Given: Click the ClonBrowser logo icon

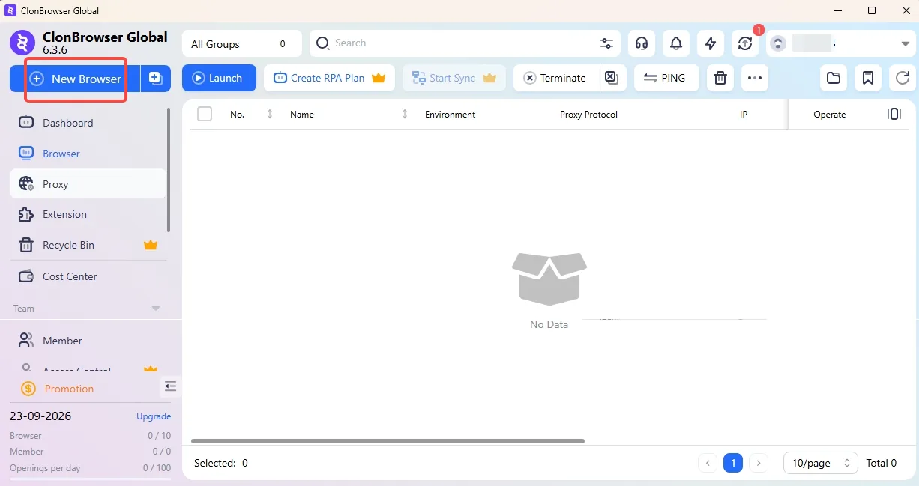Looking at the screenshot, I should click(22, 43).
